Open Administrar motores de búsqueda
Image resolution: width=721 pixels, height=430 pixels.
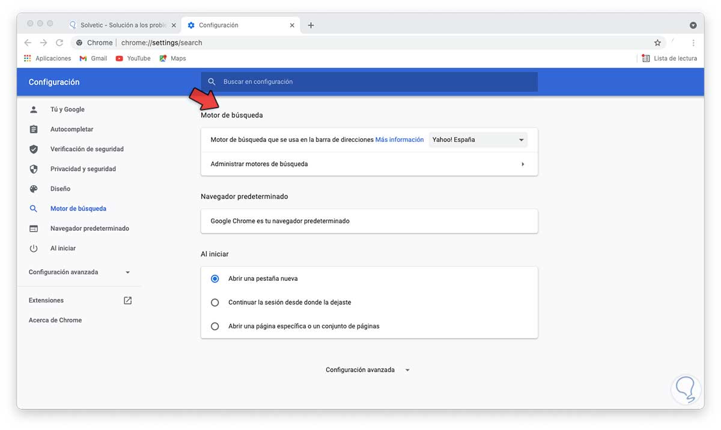point(369,164)
